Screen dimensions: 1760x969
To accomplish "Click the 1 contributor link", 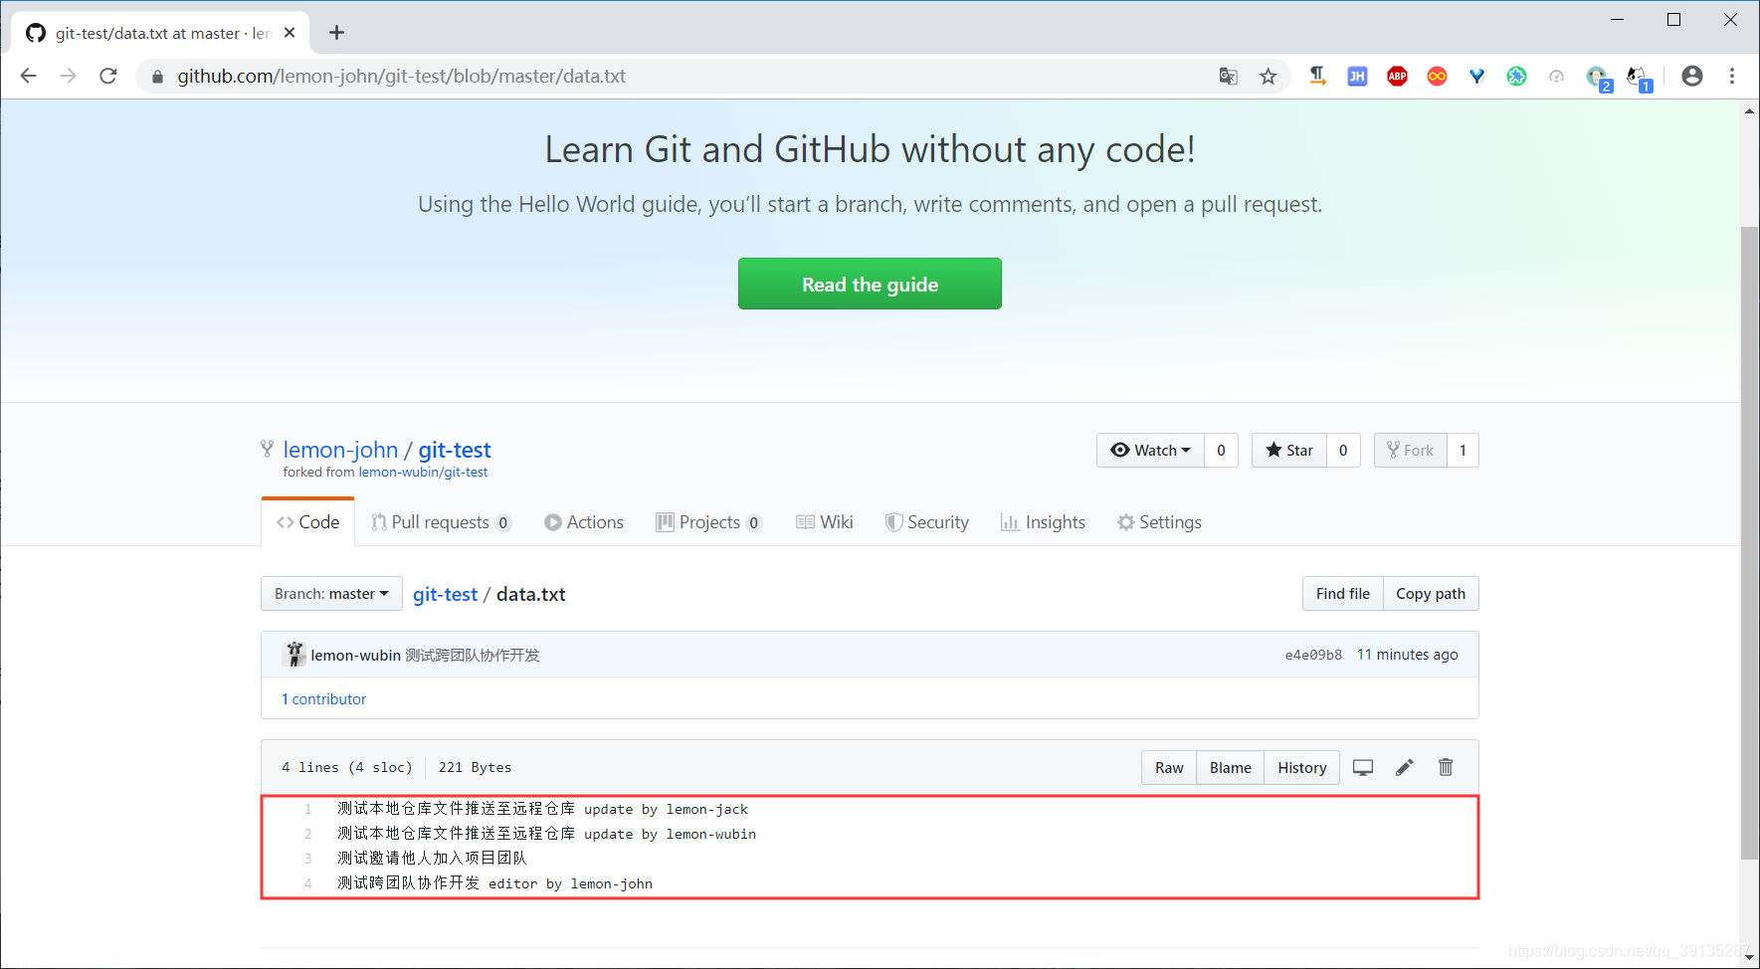I will [x=323, y=699].
